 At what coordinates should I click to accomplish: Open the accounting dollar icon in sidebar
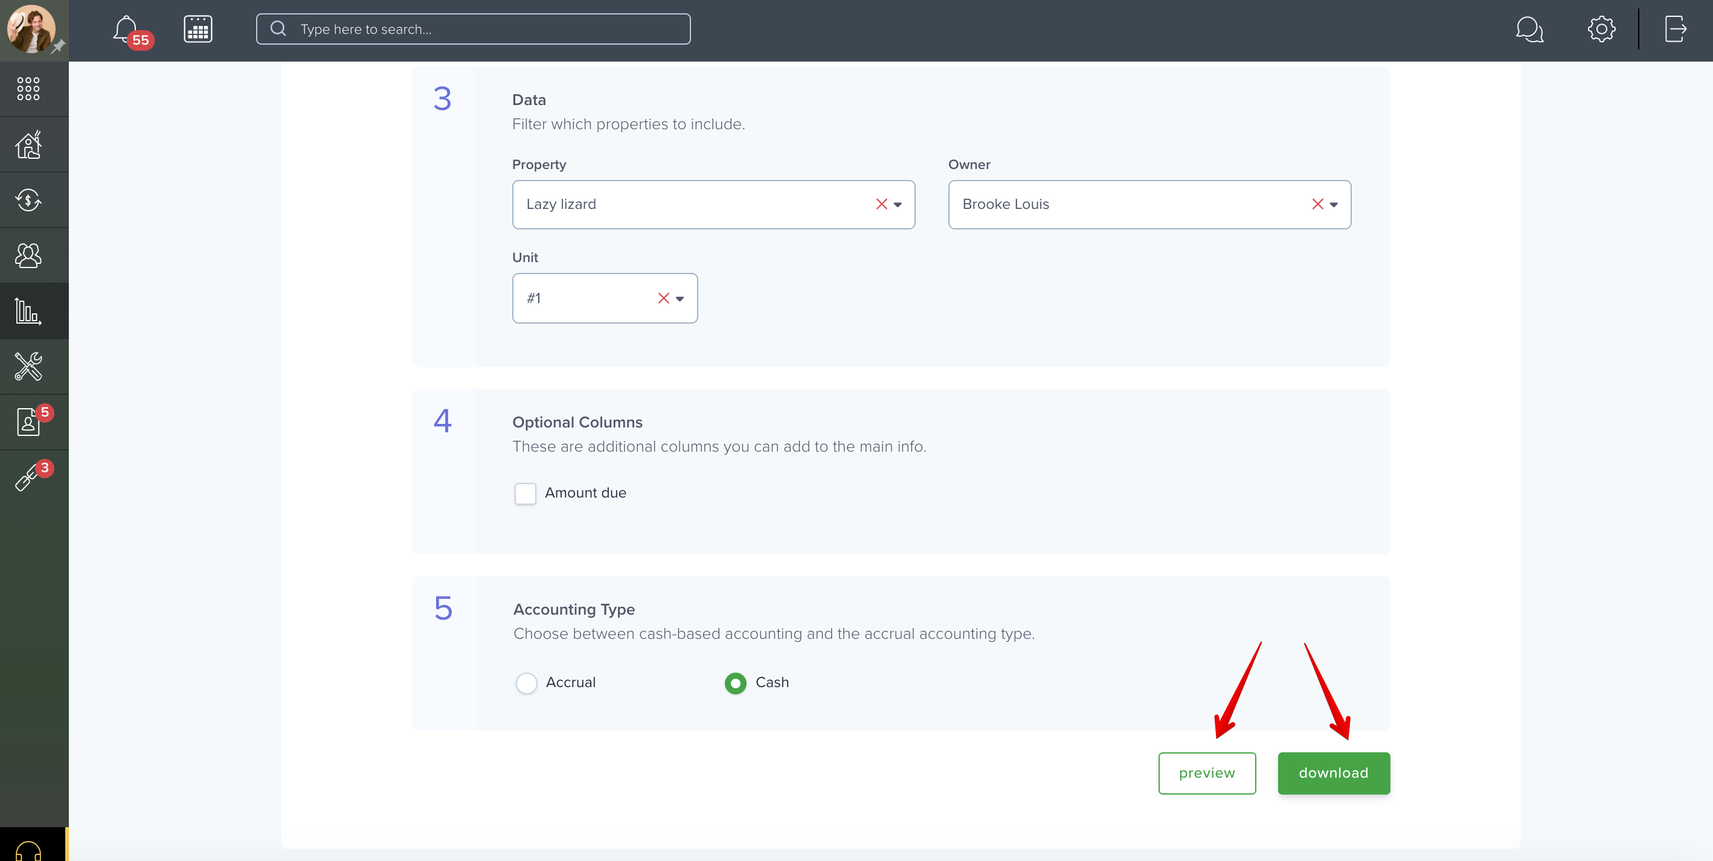point(28,199)
